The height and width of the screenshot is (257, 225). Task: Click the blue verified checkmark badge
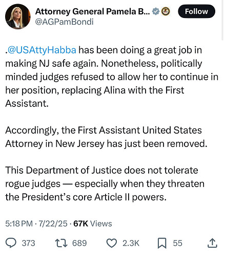click(156, 11)
